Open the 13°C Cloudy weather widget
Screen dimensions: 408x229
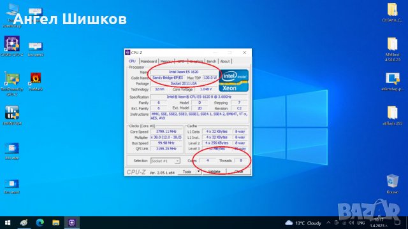point(303,223)
